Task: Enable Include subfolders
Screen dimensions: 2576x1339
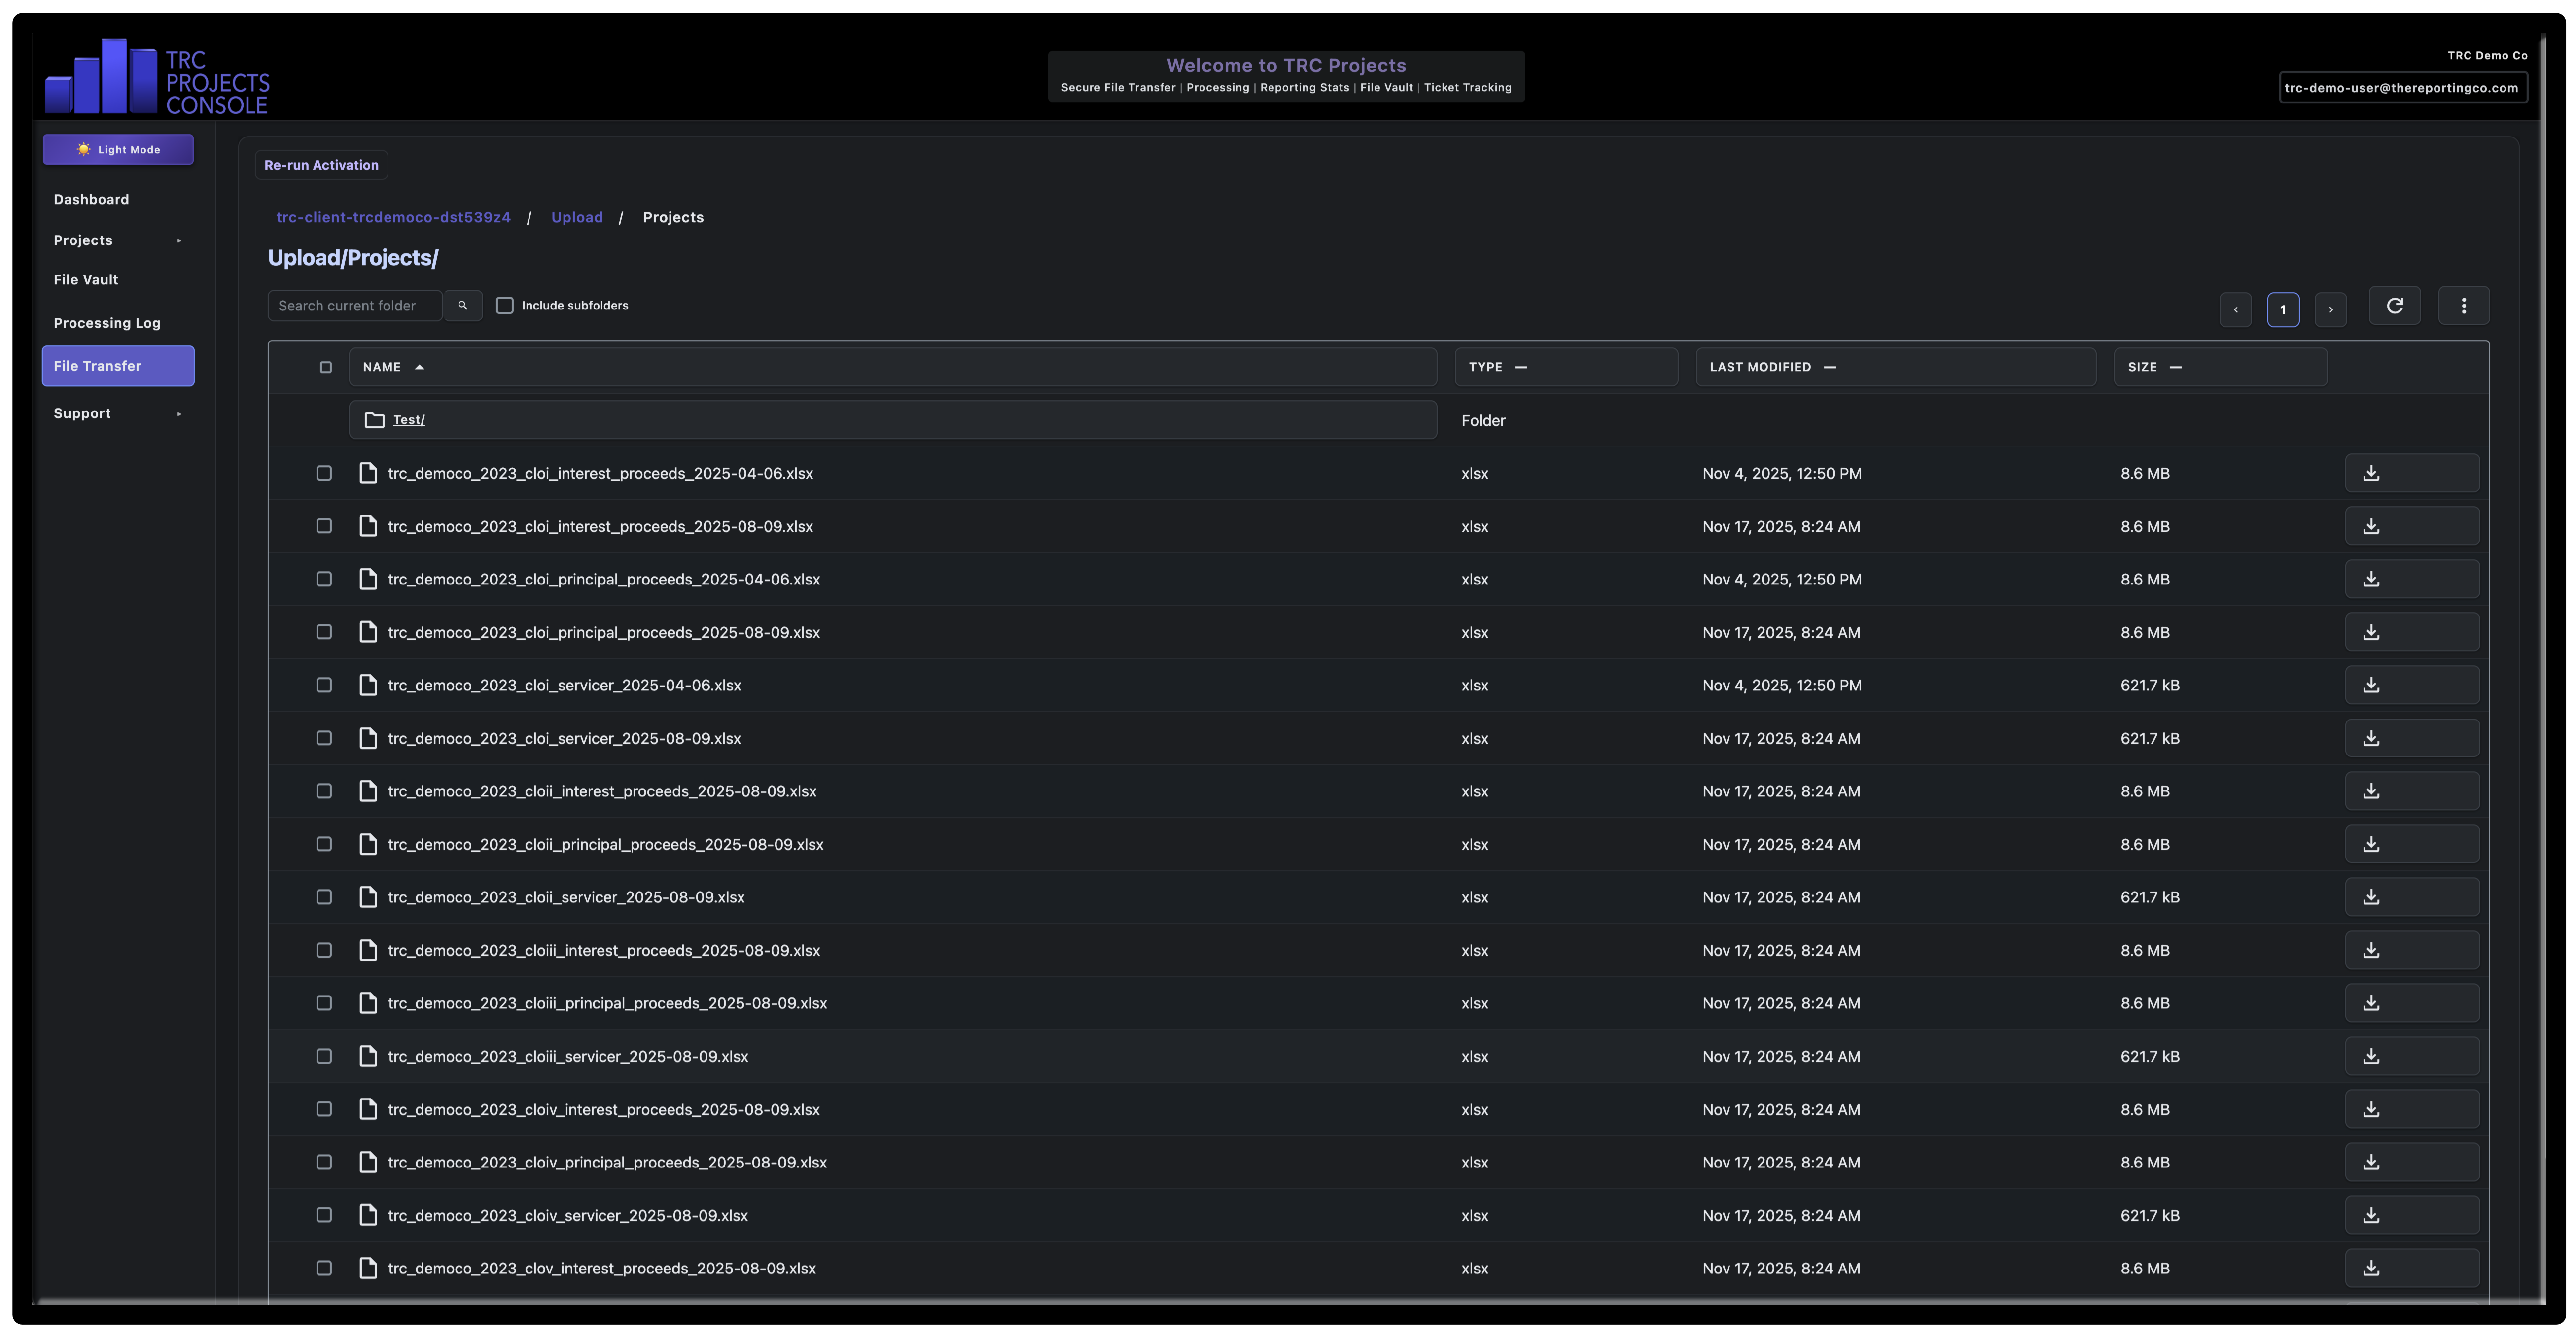Action: point(505,305)
